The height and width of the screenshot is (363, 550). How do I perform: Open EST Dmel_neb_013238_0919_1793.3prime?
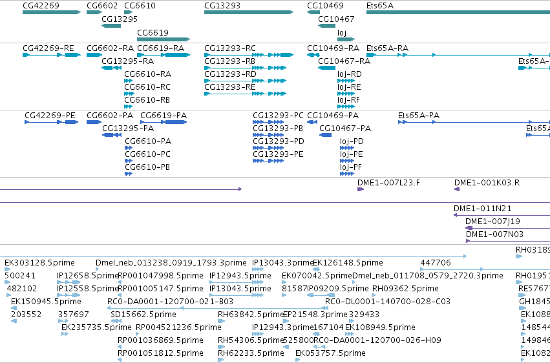tap(97, 269)
